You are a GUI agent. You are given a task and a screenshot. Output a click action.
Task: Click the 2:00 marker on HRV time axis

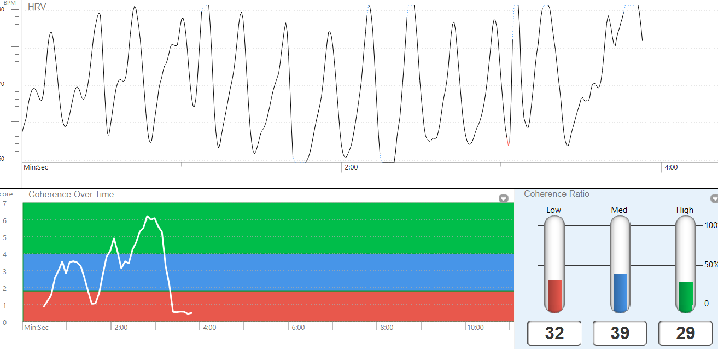(351, 167)
